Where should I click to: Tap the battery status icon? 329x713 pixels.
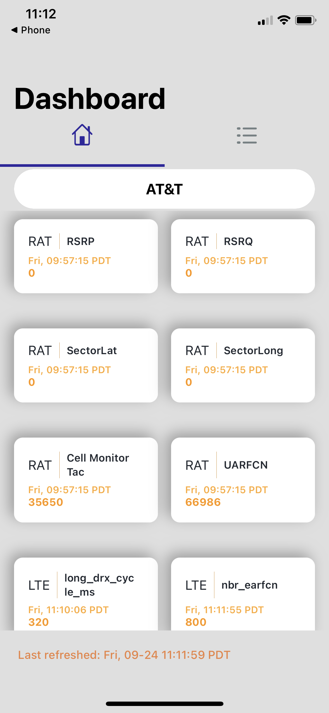pyautogui.click(x=306, y=20)
